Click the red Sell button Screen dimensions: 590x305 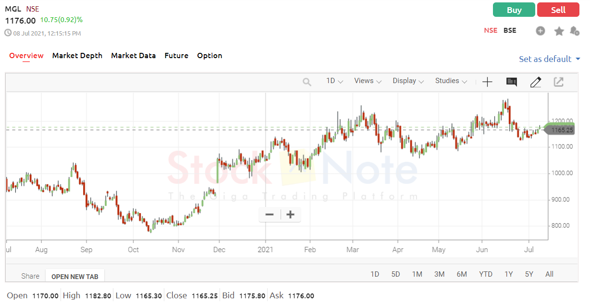558,10
